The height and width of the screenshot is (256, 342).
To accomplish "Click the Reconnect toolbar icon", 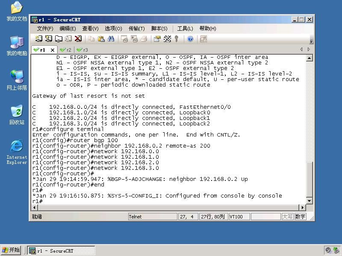I will point(68,39).
